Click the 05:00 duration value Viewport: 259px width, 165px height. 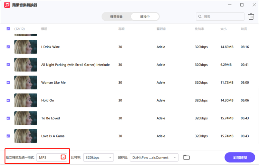pyautogui.click(x=244, y=82)
